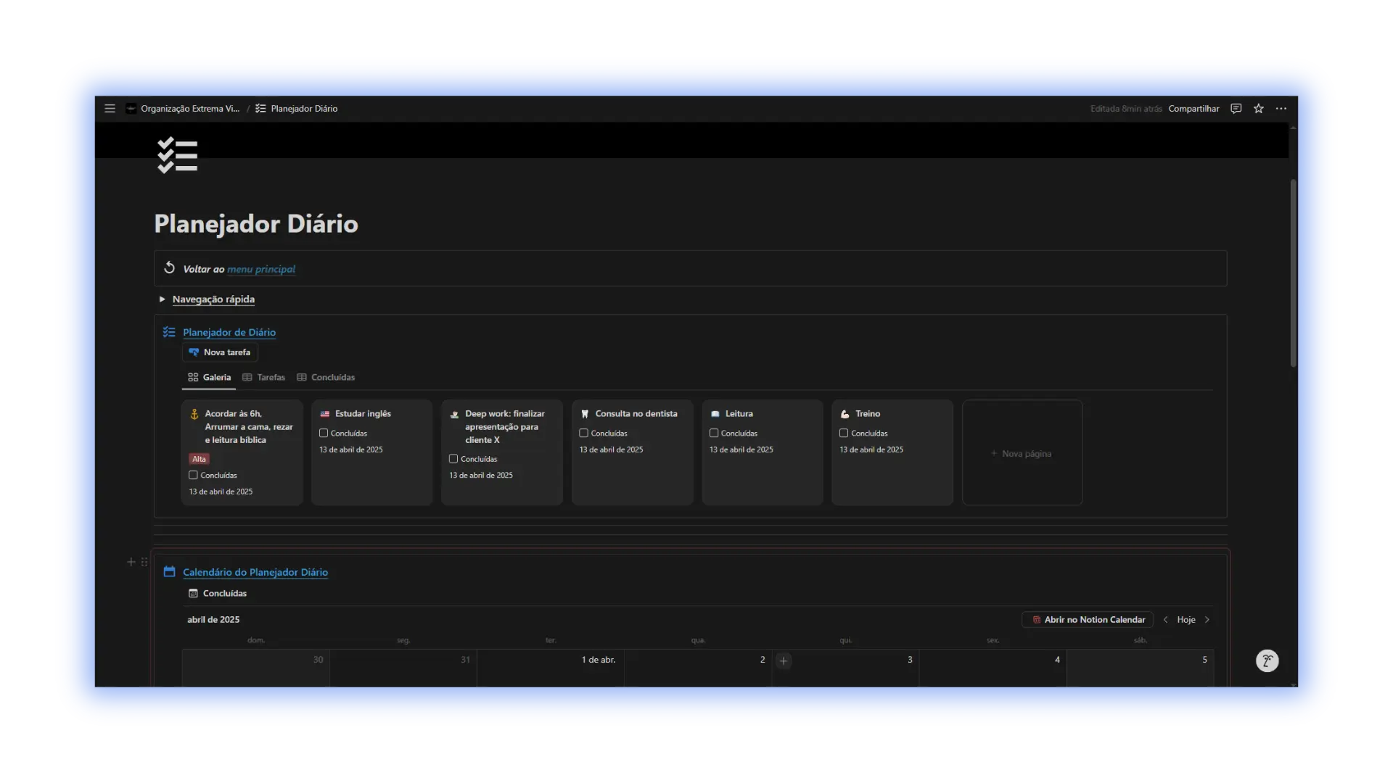Open the three-dot page options menu
The image size is (1393, 783).
pos(1281,109)
